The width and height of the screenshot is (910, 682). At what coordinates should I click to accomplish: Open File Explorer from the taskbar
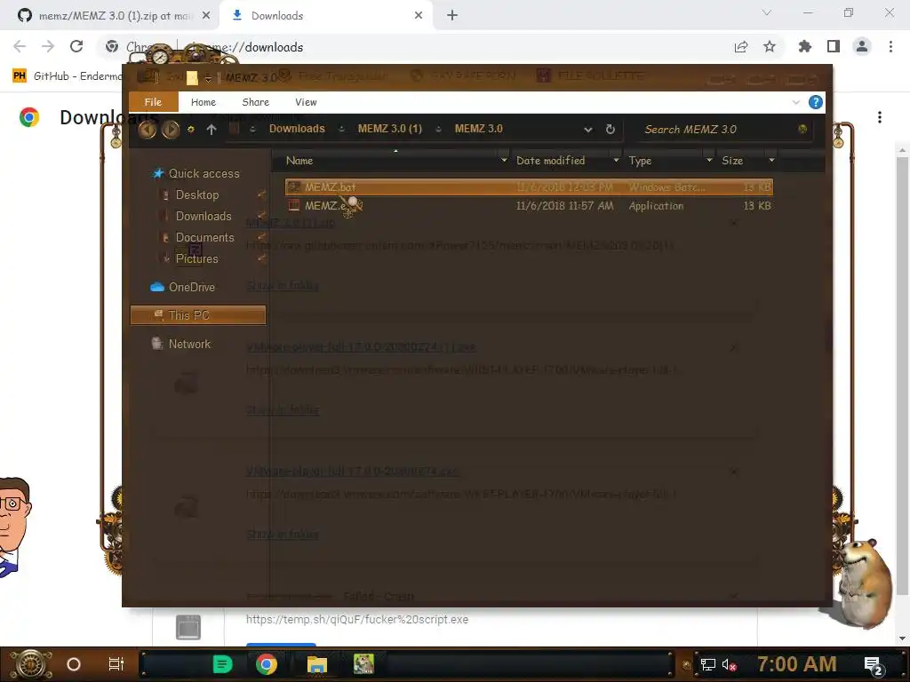[x=317, y=664]
